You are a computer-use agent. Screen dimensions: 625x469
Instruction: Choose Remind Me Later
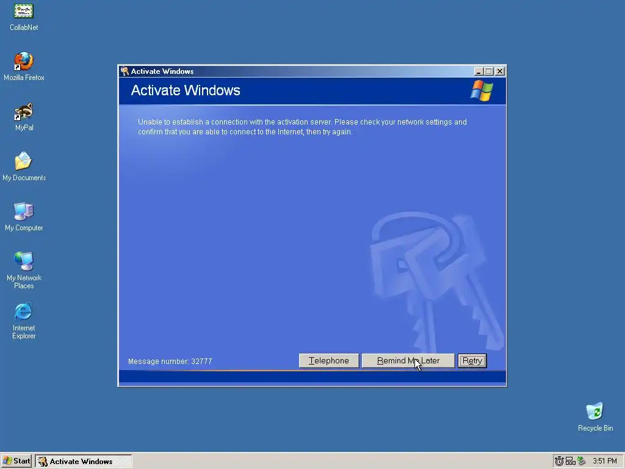[408, 360]
